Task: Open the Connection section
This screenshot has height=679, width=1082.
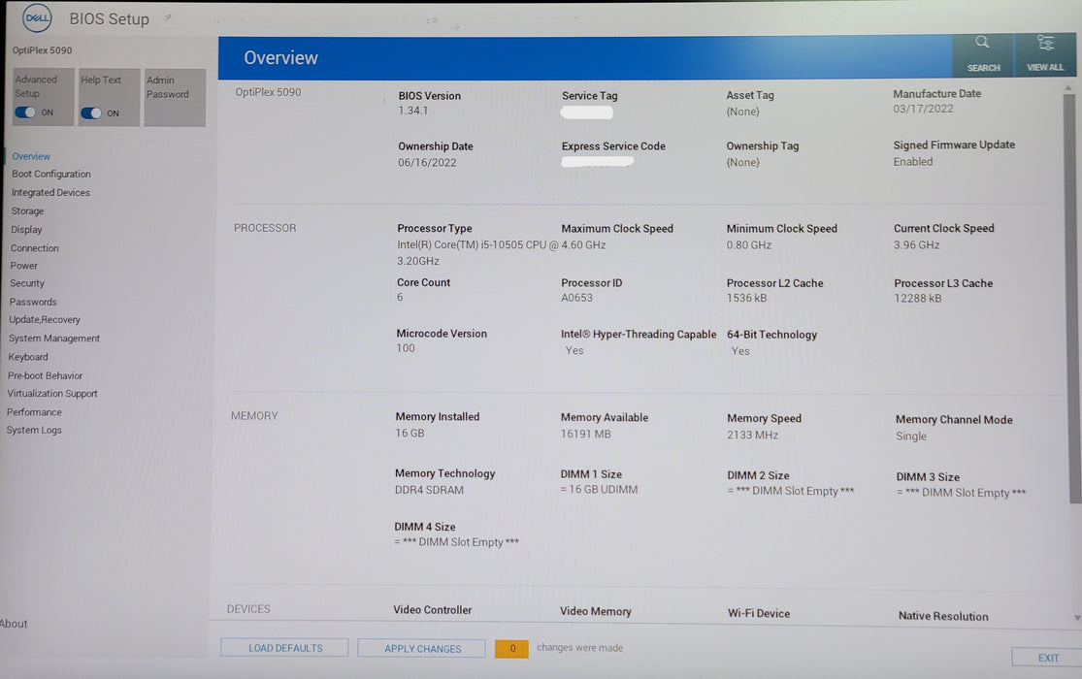Action: (x=35, y=247)
